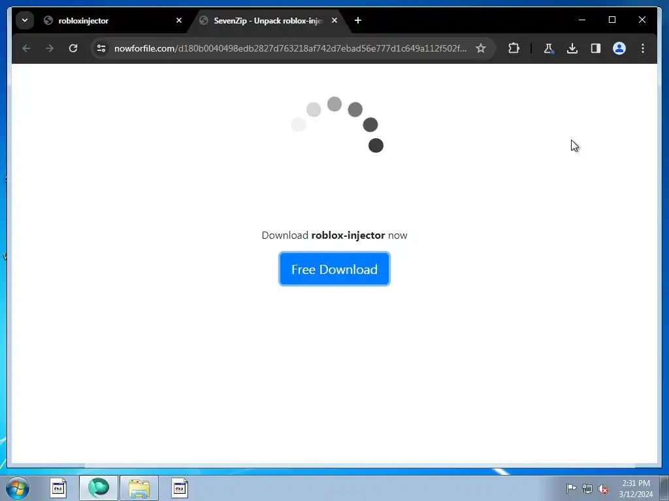Open the last taskbar application icon
This screenshot has height=501, width=669.
click(180, 488)
